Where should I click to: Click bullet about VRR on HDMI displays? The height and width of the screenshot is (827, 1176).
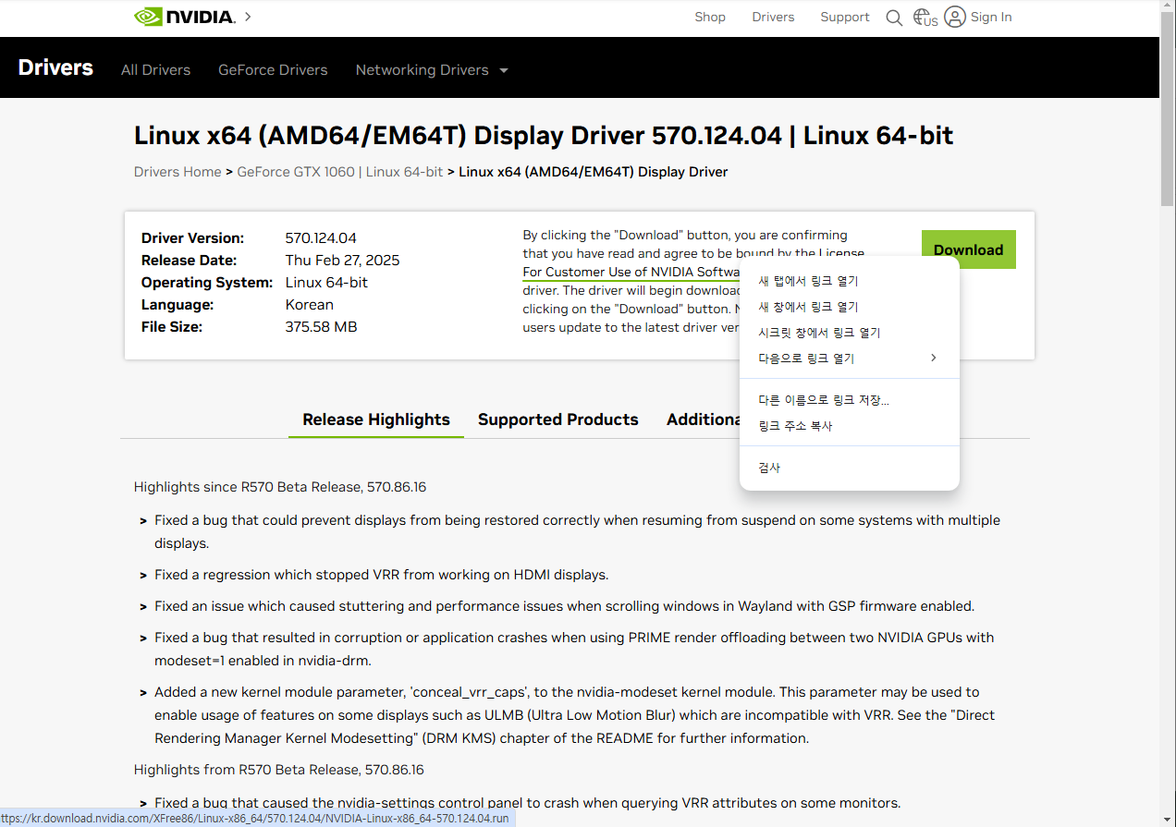(x=381, y=575)
